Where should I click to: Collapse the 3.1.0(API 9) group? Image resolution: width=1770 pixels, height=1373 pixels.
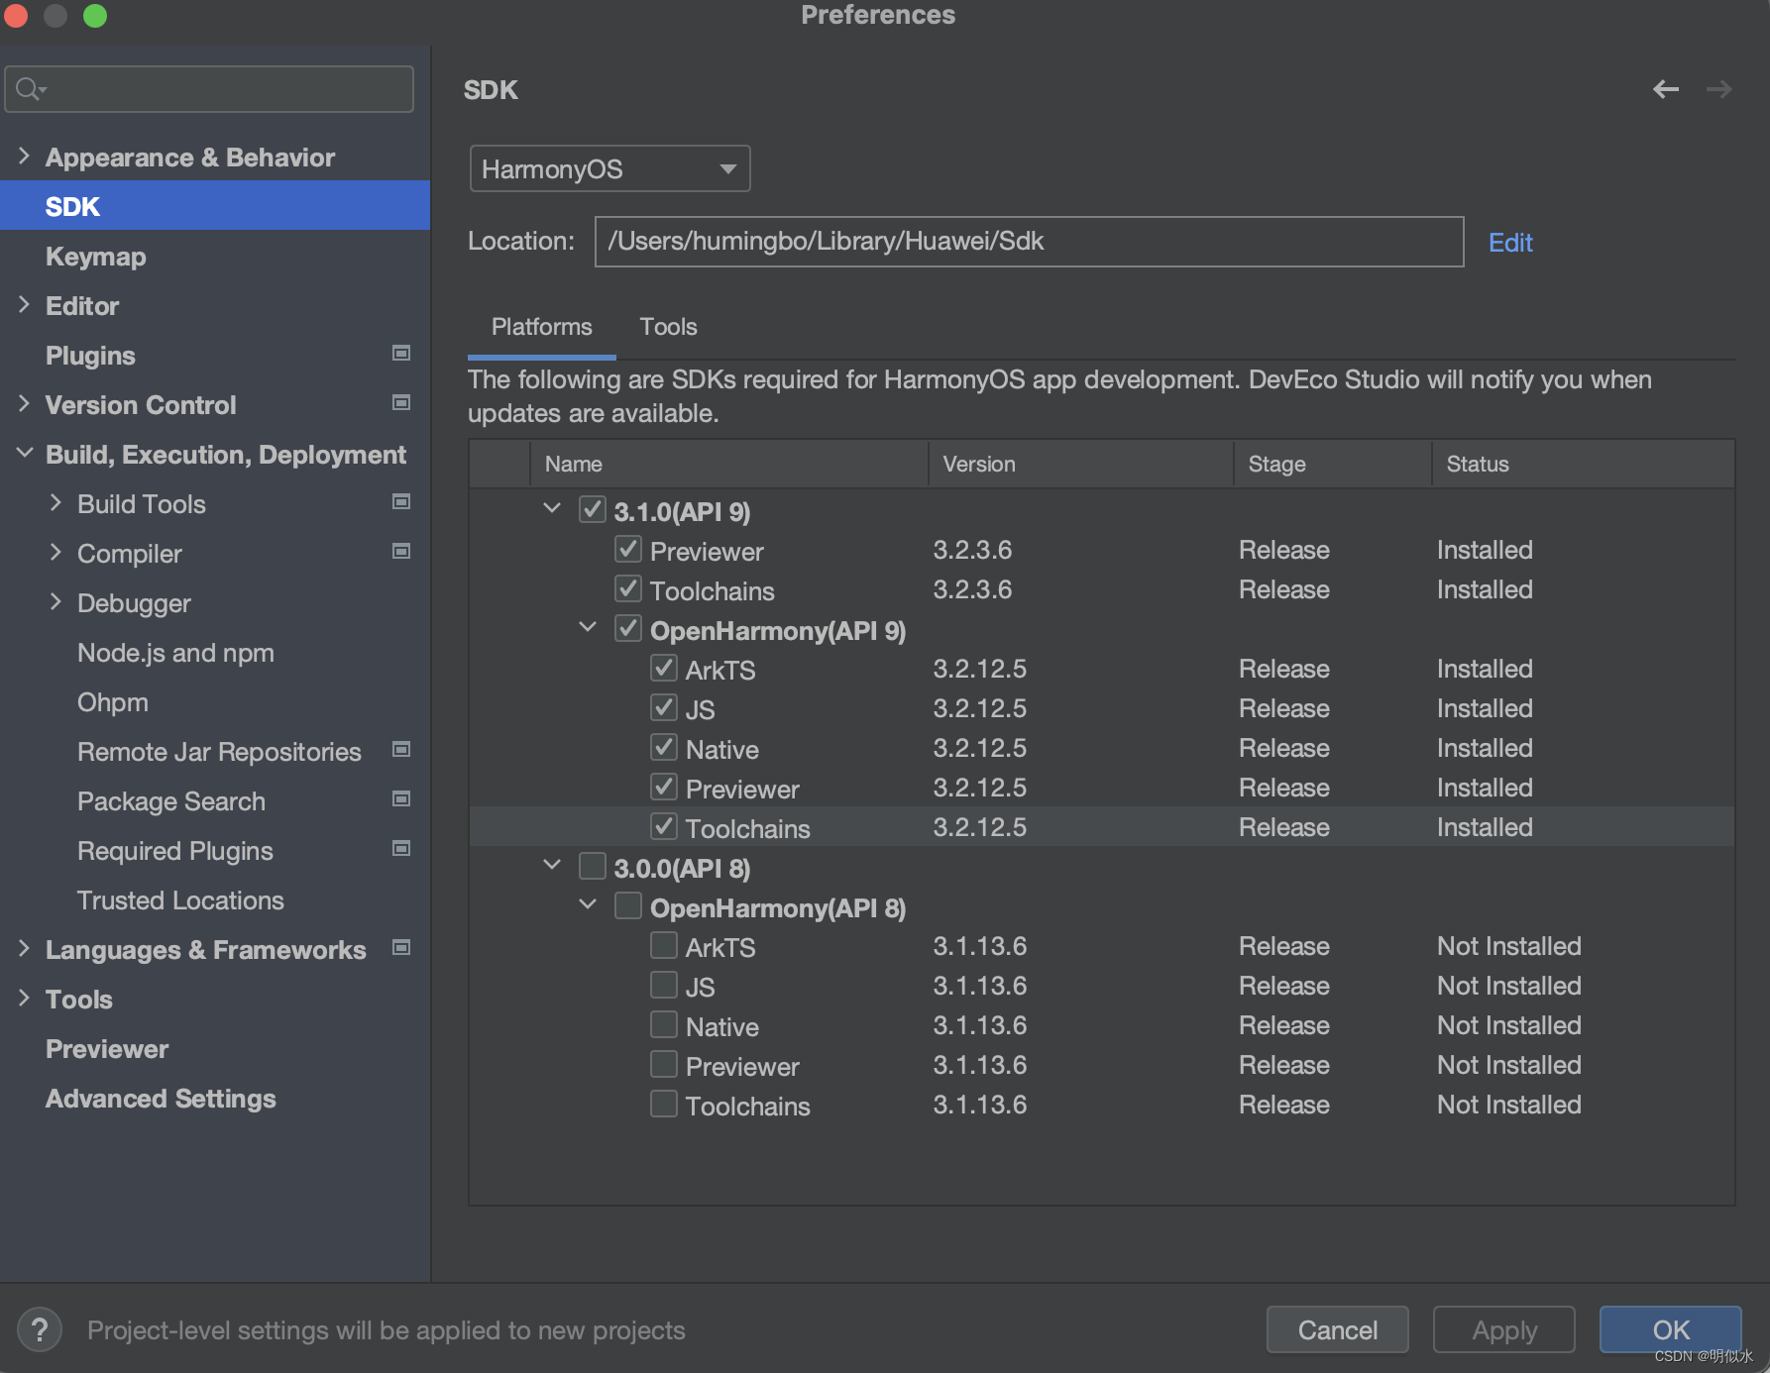pyautogui.click(x=553, y=509)
